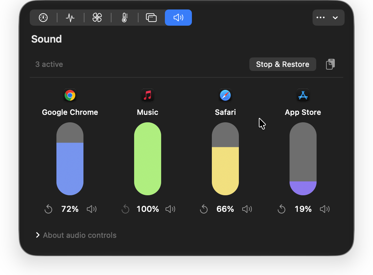The height and width of the screenshot is (275, 373).
Task: Reset Music volume with the revert arrow
Action: pyautogui.click(x=125, y=209)
